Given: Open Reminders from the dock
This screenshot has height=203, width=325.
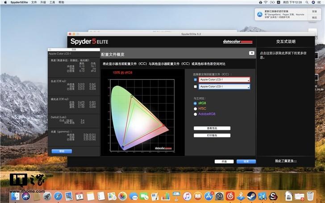Looking at the screenshot, I should point(101,196).
